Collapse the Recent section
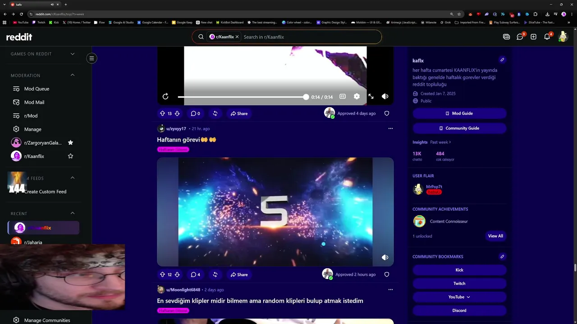The image size is (577, 324). click(x=73, y=213)
